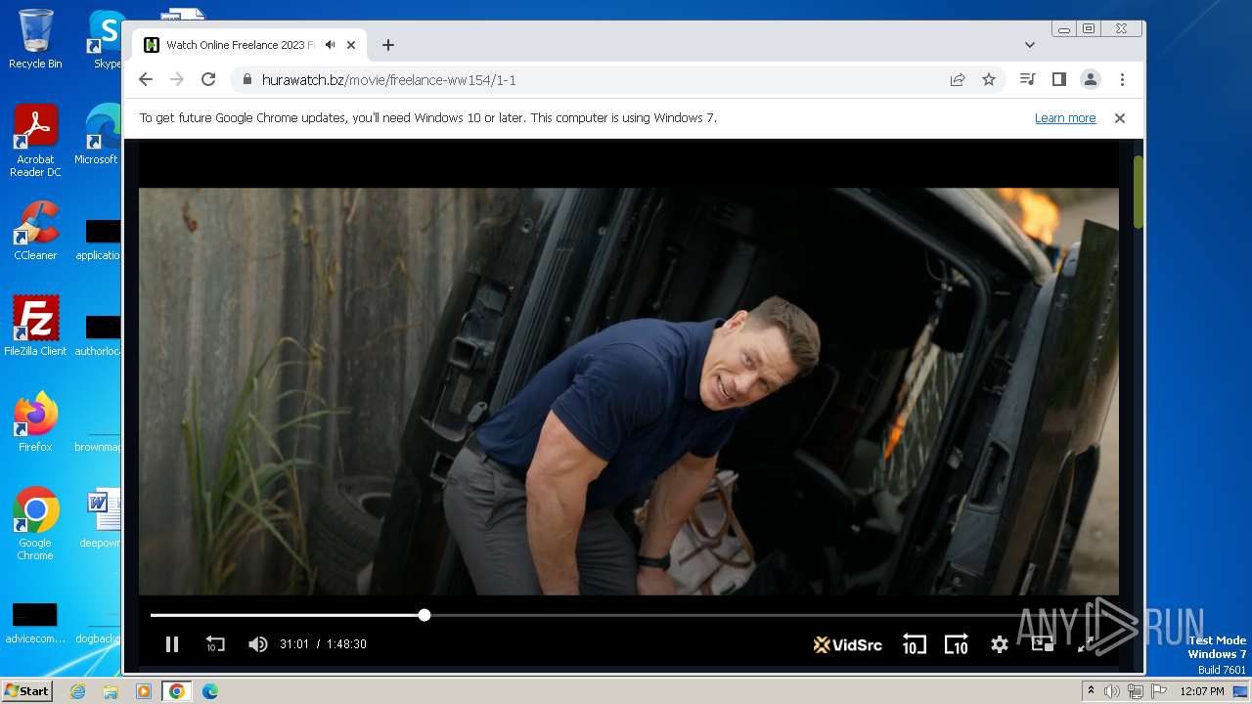Enable picture-in-picture mode
This screenshot has height=704, width=1252.
pos(1042,644)
